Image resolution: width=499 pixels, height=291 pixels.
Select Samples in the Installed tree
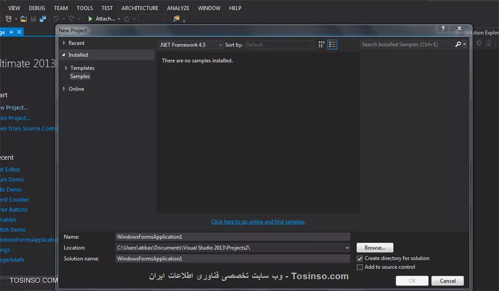click(80, 76)
